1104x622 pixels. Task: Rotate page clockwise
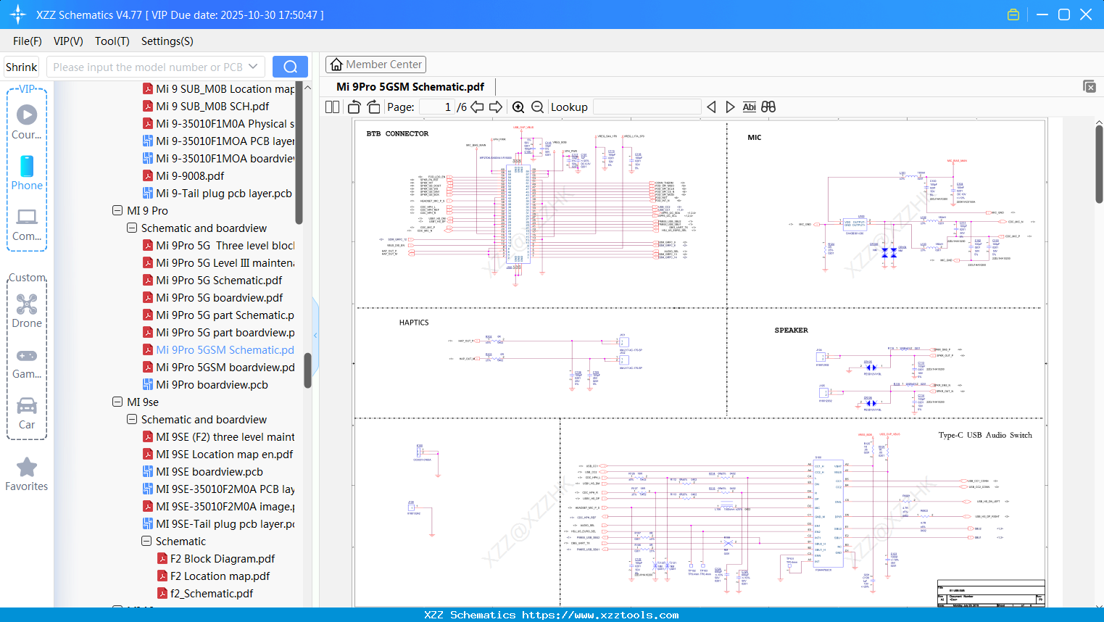pos(373,107)
